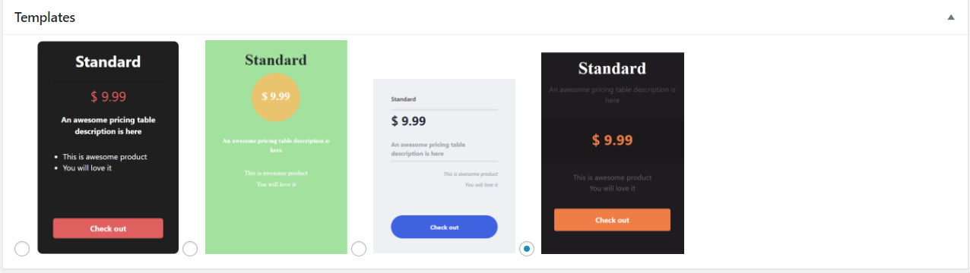Click the yellow price circle in green template
This screenshot has width=970, height=273.
tap(276, 97)
